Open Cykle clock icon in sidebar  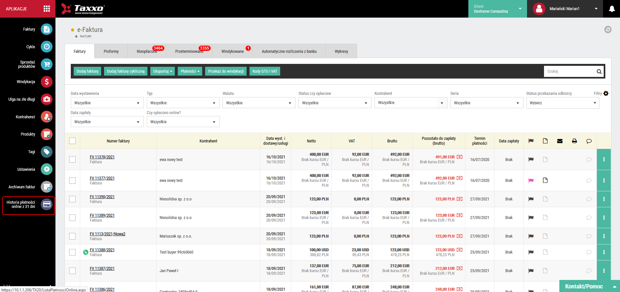click(47, 47)
